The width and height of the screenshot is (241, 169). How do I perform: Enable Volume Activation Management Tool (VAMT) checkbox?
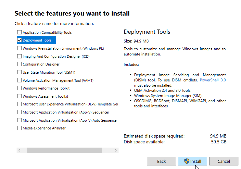pyautogui.click(x=19, y=80)
